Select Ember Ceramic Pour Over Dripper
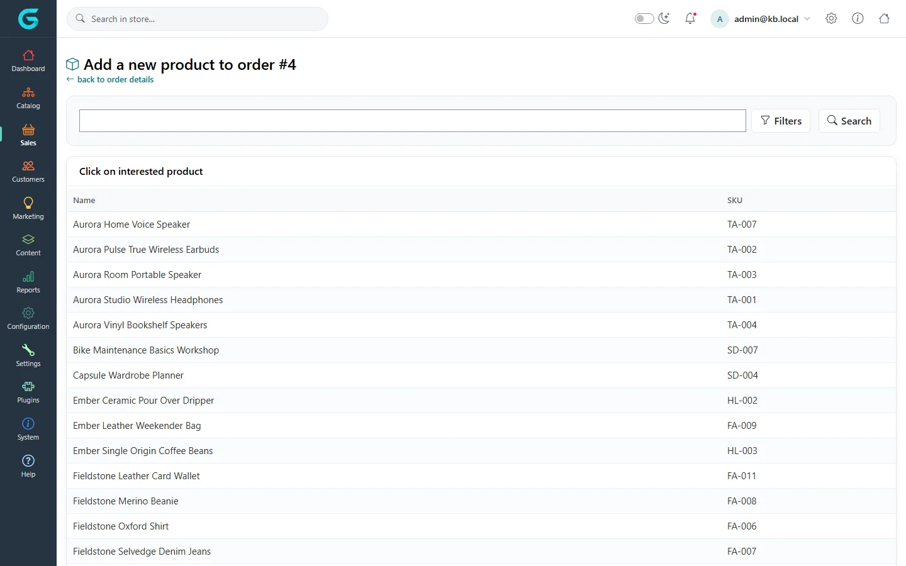 pos(481,401)
